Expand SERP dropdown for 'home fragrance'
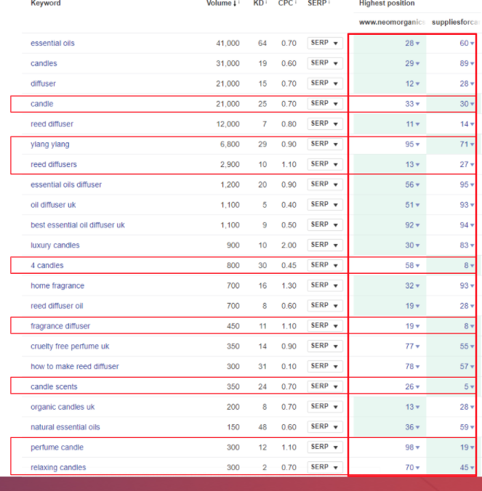This screenshot has height=491, width=482. click(325, 285)
